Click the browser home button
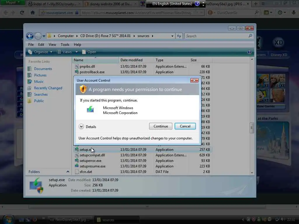This screenshot has height=224, width=299. pos(33,13)
